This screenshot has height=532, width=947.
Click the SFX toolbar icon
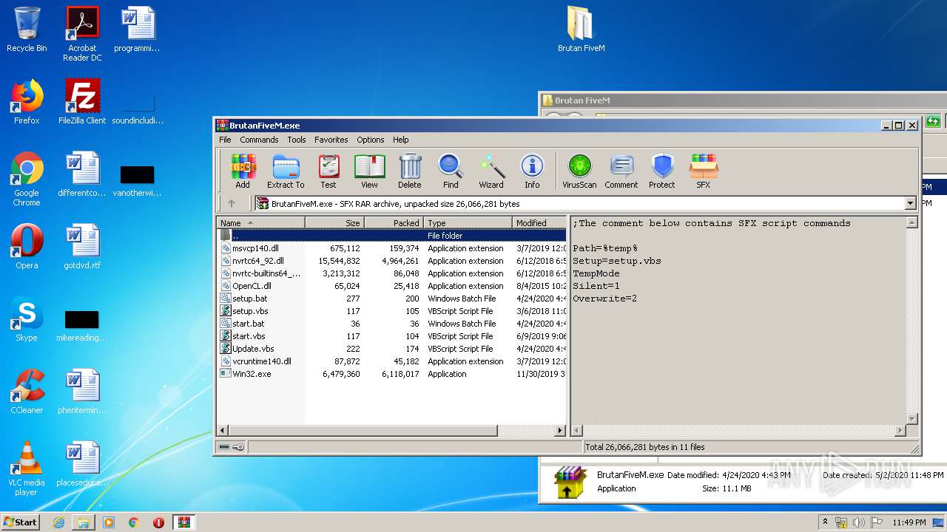(x=704, y=171)
